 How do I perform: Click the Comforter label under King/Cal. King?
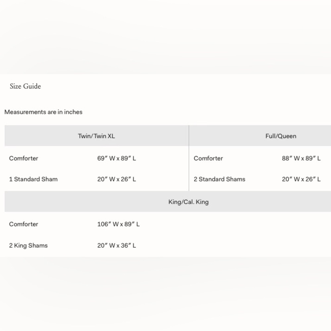pyautogui.click(x=24, y=224)
